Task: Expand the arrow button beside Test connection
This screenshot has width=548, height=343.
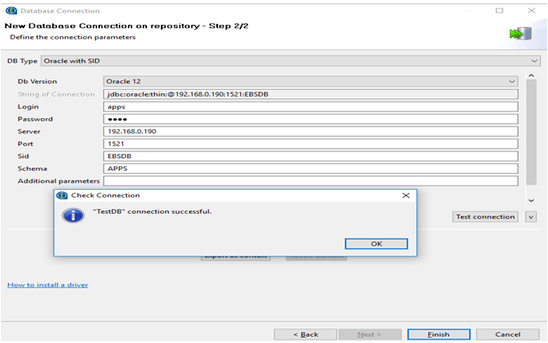Action: 531,217
